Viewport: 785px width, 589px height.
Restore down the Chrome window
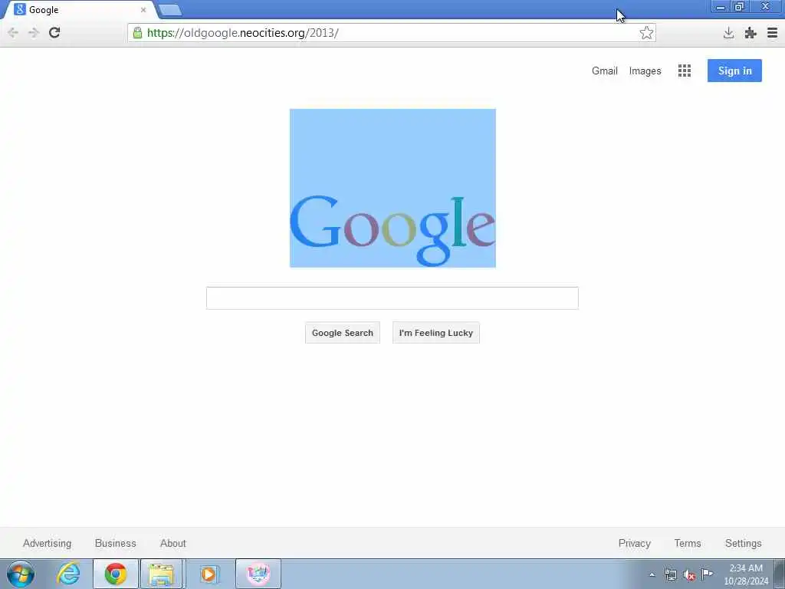tap(739, 7)
